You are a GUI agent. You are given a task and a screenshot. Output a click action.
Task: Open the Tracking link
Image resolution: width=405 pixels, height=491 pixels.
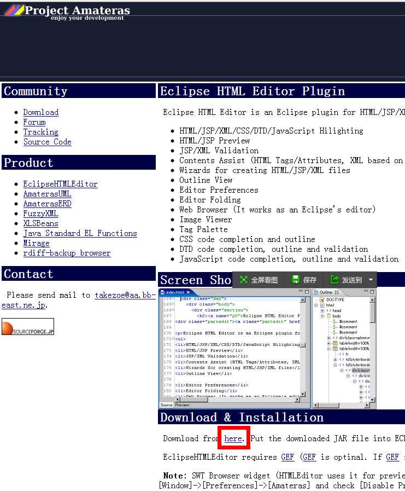coord(40,132)
